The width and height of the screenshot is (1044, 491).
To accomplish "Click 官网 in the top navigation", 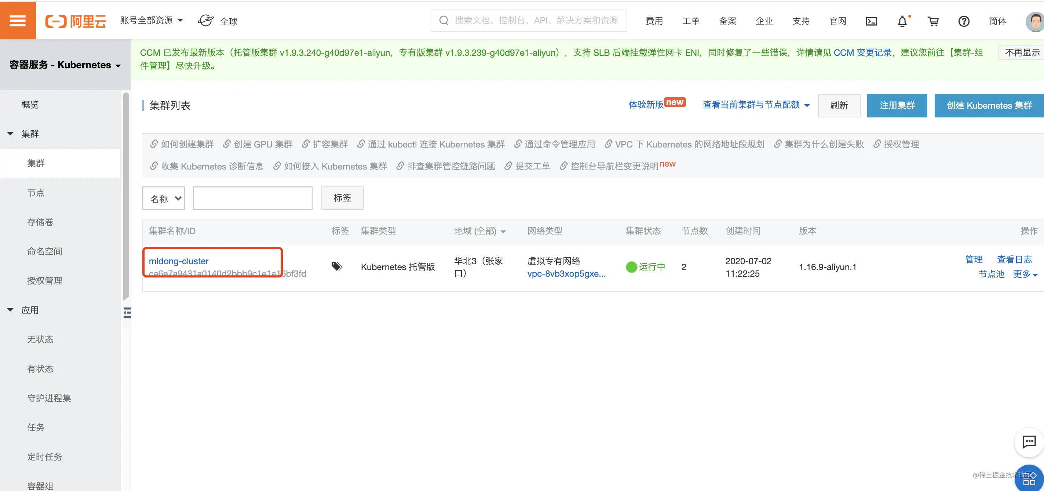I will click(838, 21).
